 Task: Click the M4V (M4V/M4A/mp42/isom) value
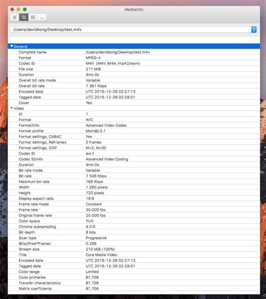click(x=113, y=63)
